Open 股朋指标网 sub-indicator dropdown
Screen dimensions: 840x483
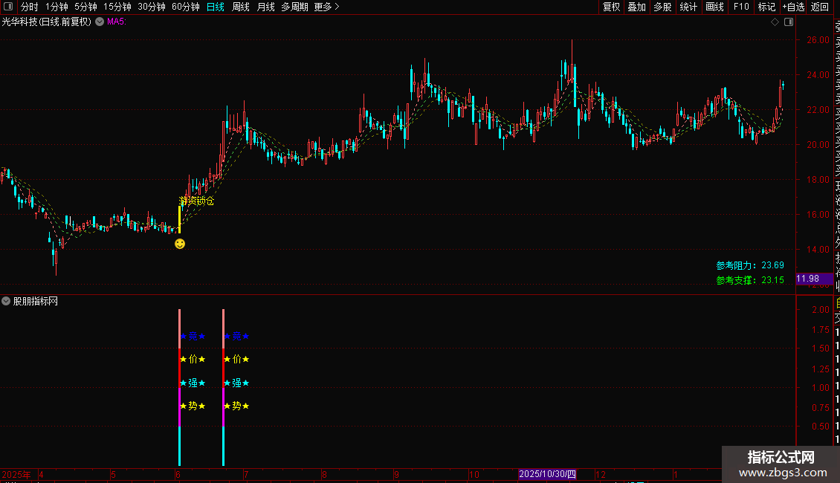pos(6,301)
